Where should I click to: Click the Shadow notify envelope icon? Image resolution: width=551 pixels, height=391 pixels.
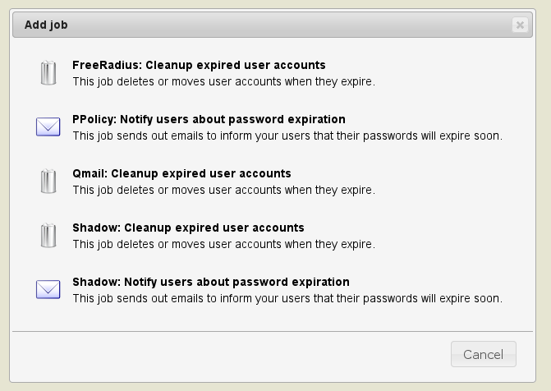click(x=48, y=289)
